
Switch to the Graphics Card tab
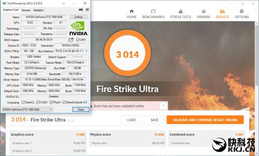point(11,10)
